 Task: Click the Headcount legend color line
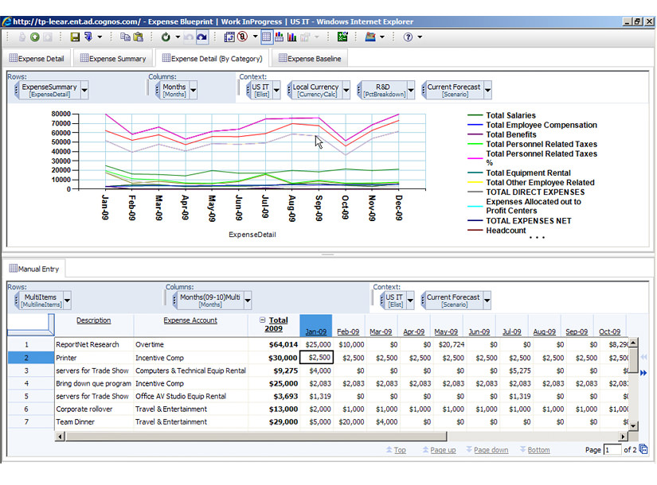click(x=475, y=230)
